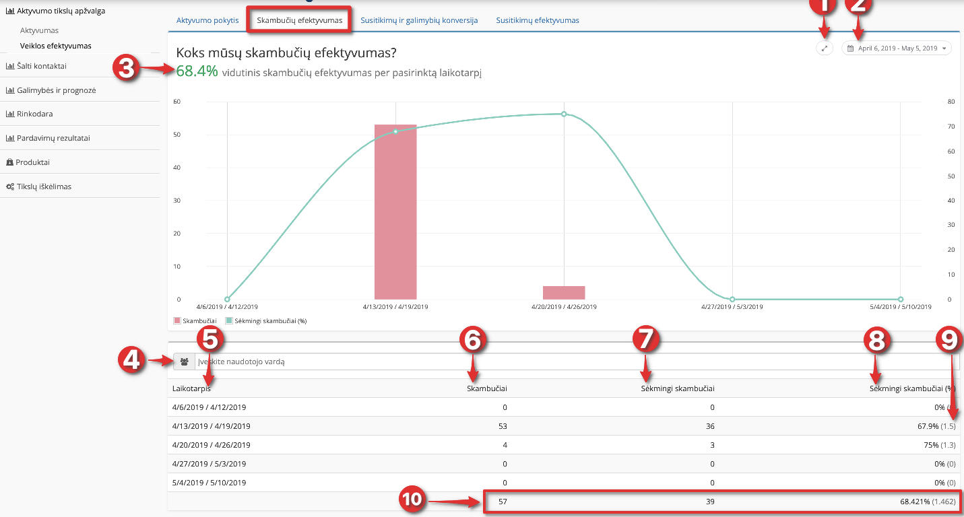The width and height of the screenshot is (964, 517).
Task: Select the 4/13/2019 / 4/19/2019 period cell in table
Action: [212, 426]
